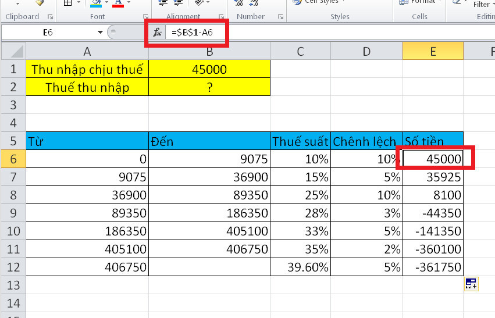Open the Fill Color dropdown arrow

pos(106,2)
